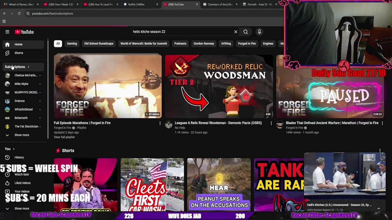Open Cleetus McFarland channel
Screen dimensions: 392x220
point(23,75)
